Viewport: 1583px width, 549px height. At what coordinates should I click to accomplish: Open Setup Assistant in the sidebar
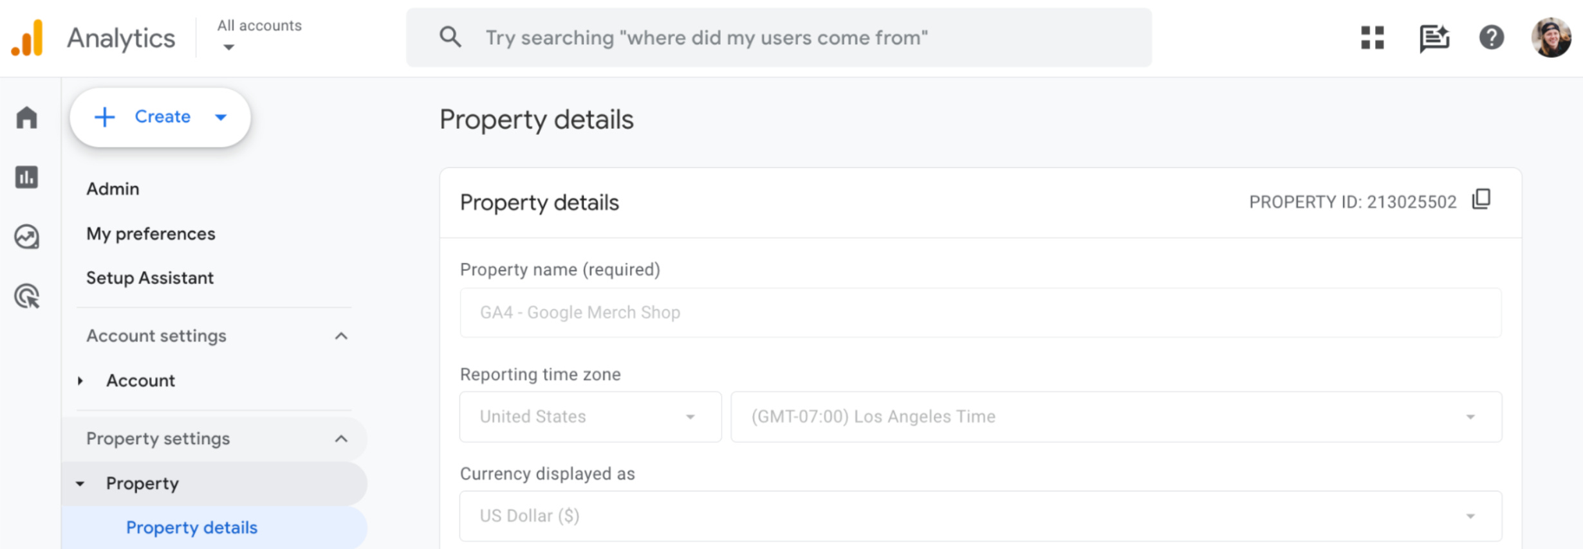[150, 278]
